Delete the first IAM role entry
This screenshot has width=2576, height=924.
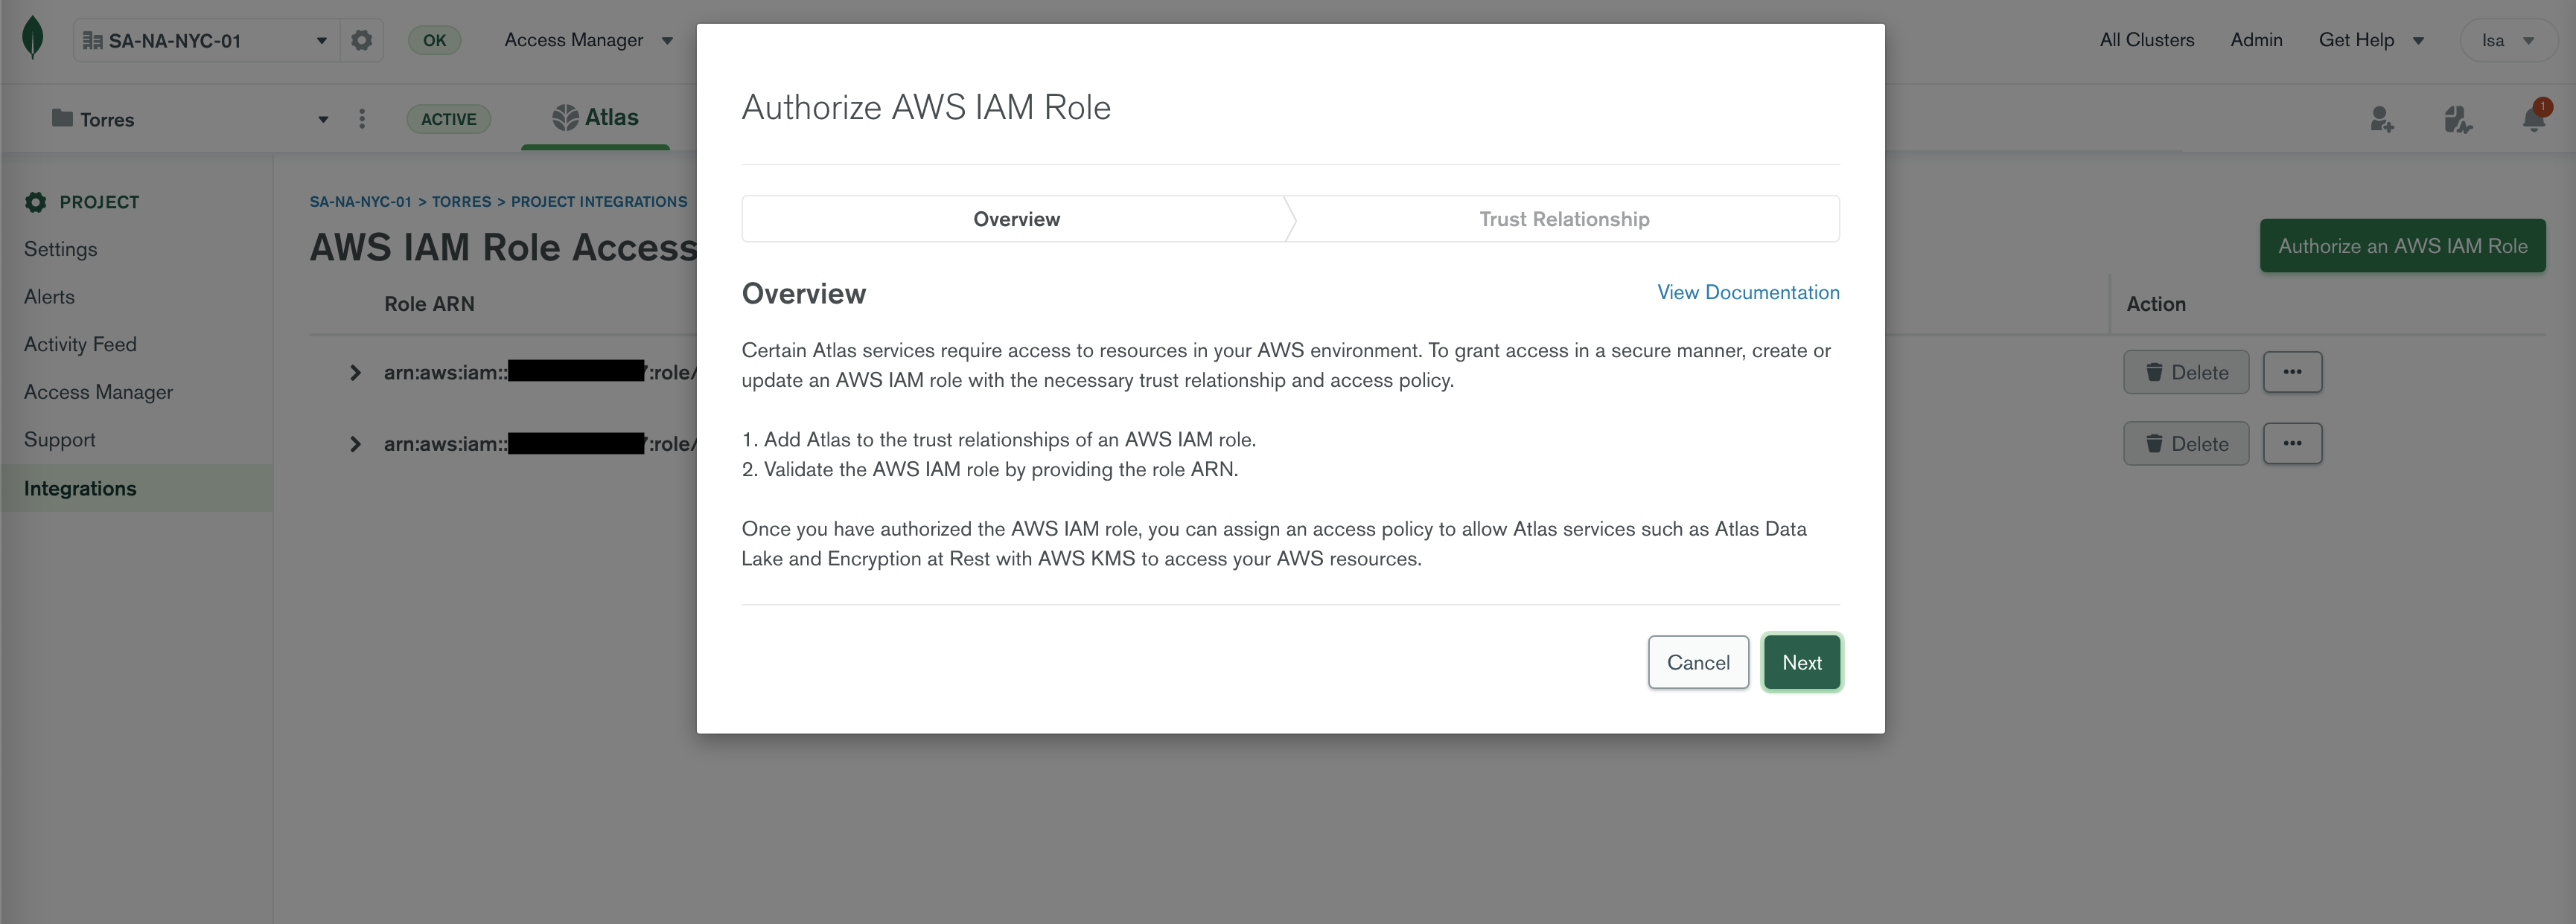click(x=2185, y=371)
